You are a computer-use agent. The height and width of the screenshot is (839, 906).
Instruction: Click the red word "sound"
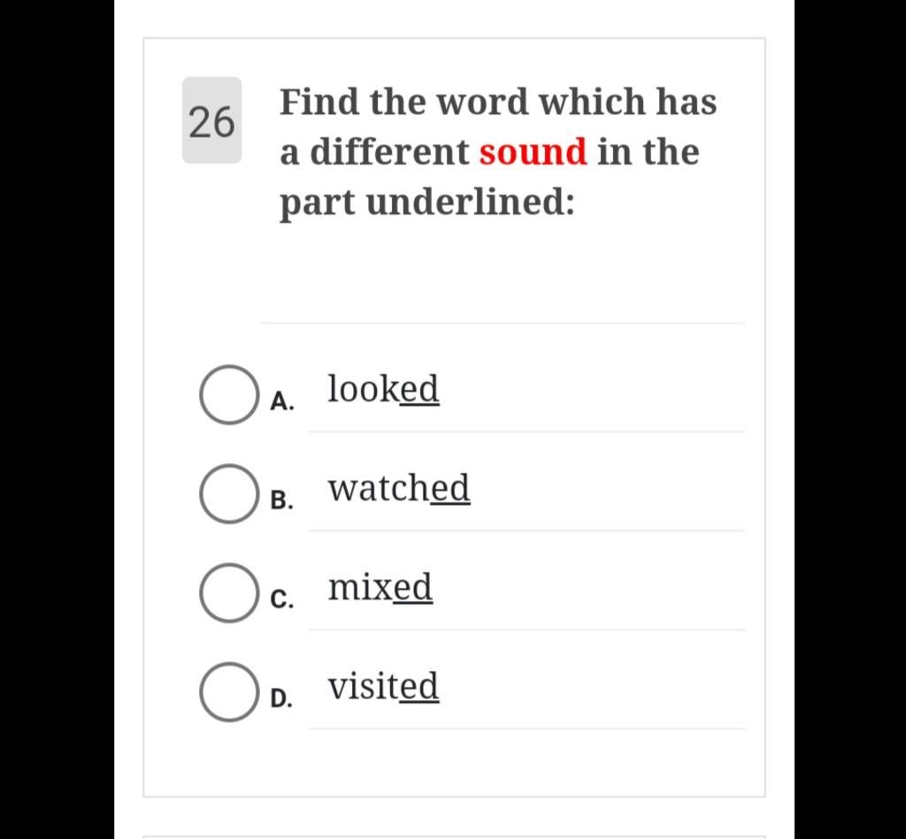tap(533, 152)
